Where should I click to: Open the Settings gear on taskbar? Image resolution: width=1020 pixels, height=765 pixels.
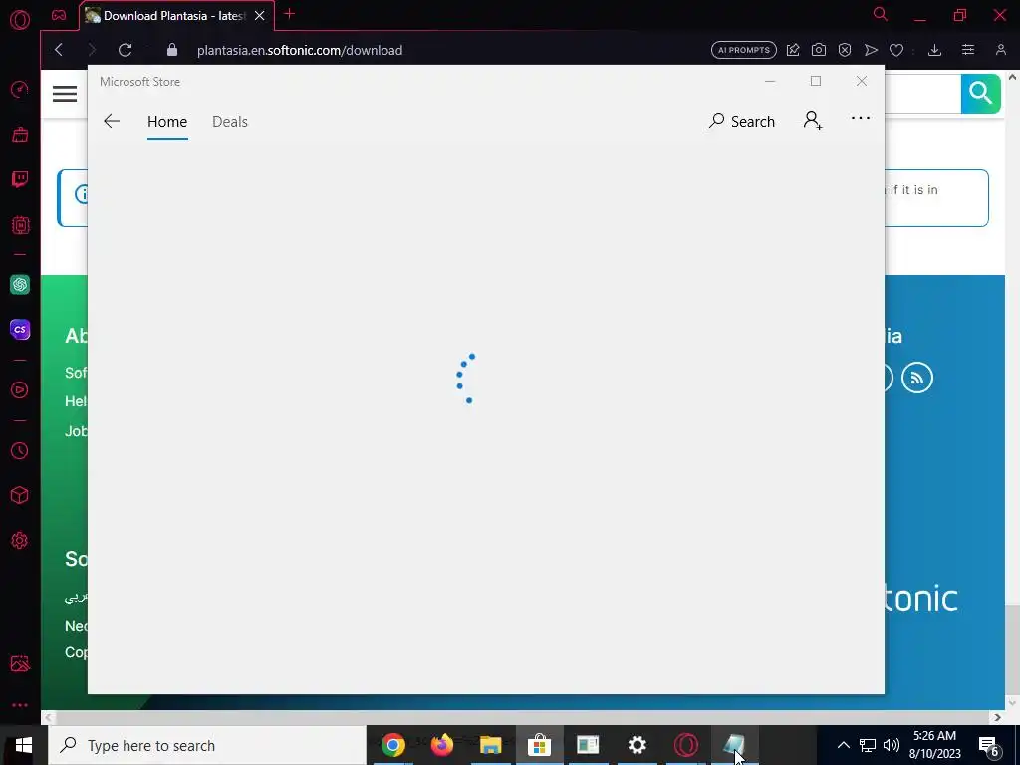point(637,745)
